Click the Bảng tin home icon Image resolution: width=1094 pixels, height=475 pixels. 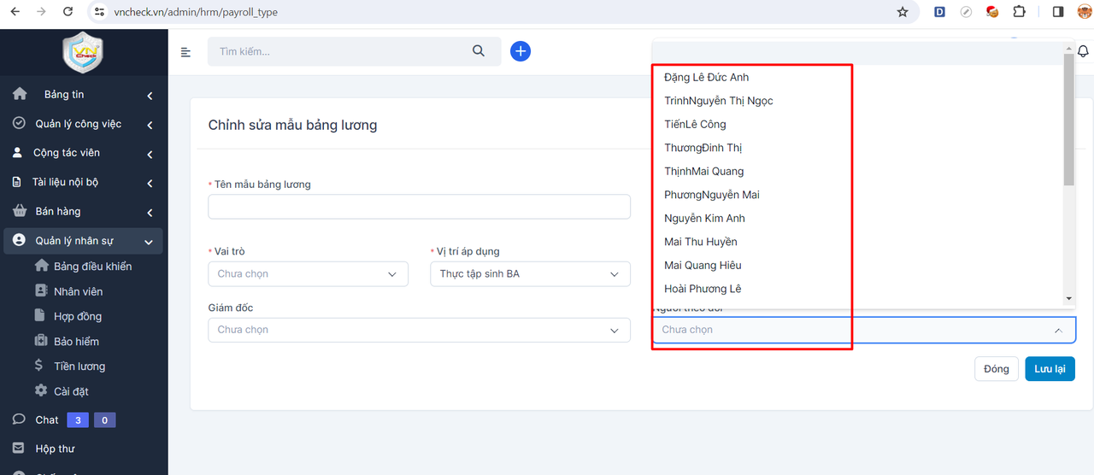[20, 94]
